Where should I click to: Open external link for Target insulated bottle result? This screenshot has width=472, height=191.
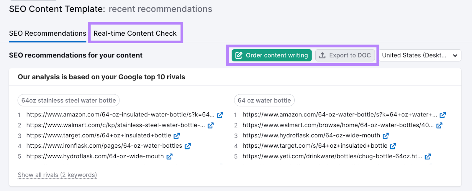point(177,136)
